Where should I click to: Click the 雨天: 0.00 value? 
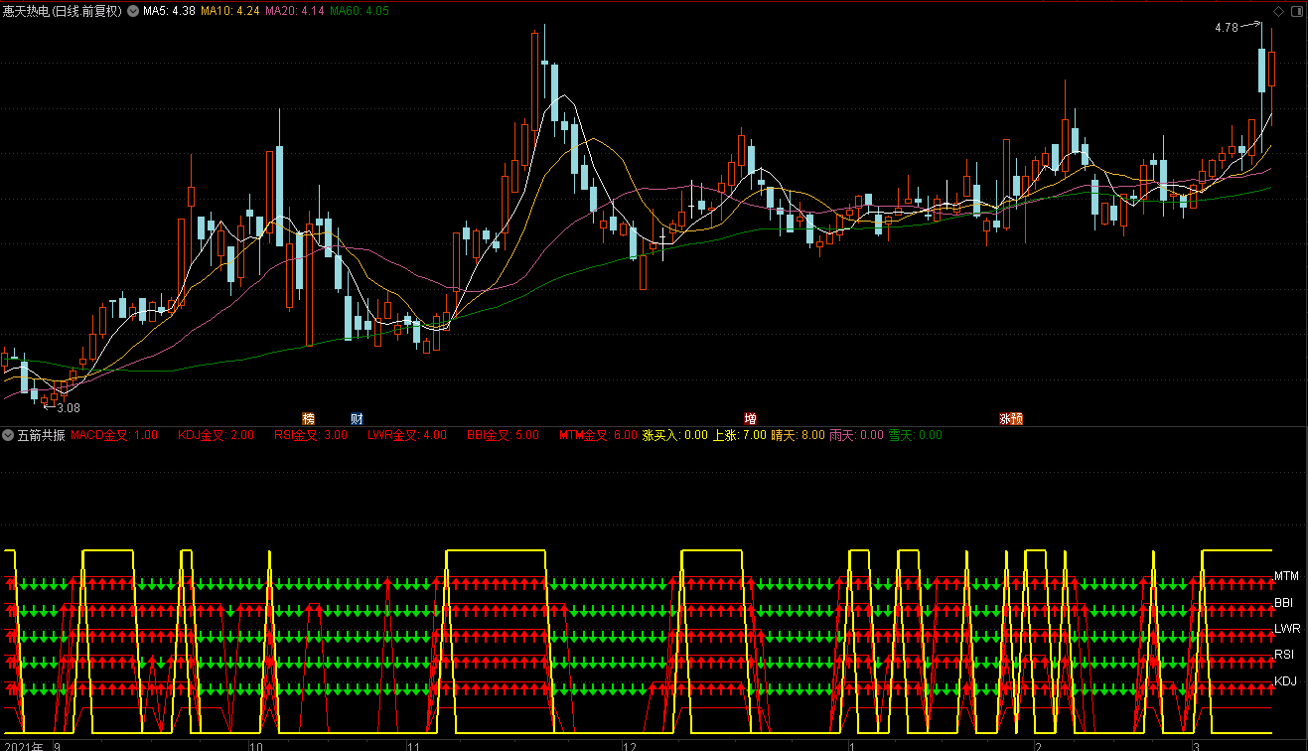(x=856, y=435)
